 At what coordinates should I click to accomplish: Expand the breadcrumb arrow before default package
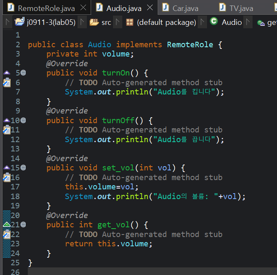[x=118, y=22]
